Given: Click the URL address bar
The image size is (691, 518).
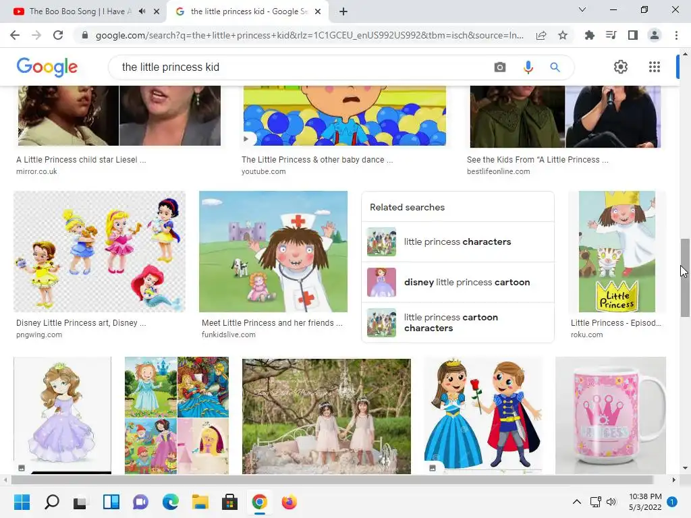Looking at the screenshot, I should (x=308, y=35).
